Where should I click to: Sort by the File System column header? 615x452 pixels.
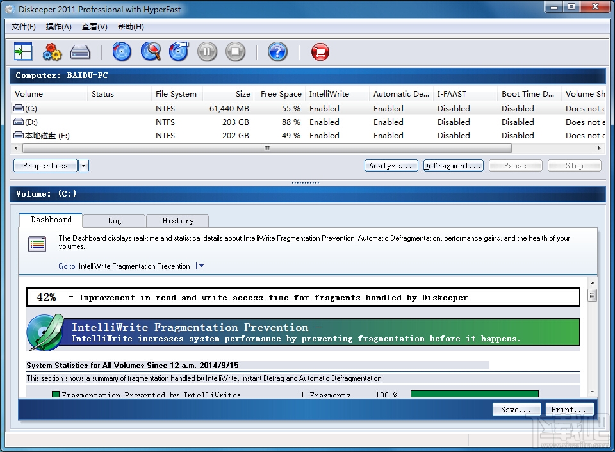click(176, 93)
